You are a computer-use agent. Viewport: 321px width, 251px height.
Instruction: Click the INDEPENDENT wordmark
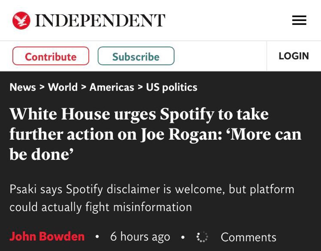pyautogui.click(x=100, y=21)
